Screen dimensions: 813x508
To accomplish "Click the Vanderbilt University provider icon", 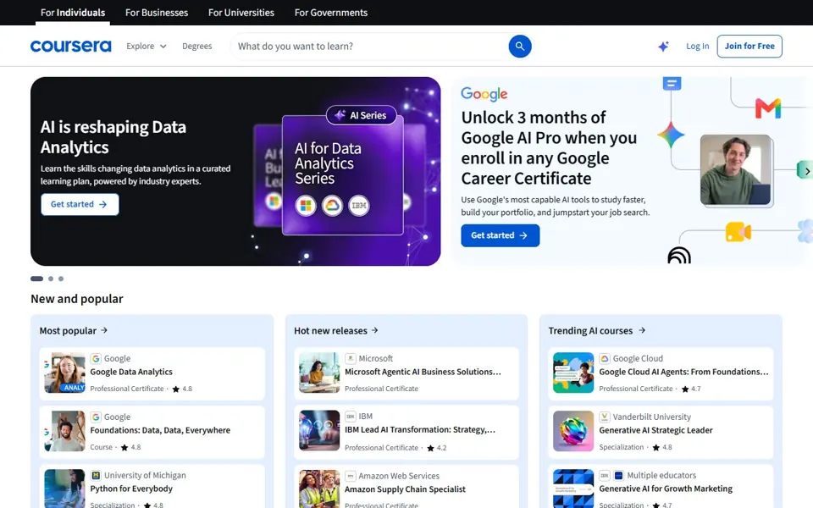I will click(x=605, y=417).
